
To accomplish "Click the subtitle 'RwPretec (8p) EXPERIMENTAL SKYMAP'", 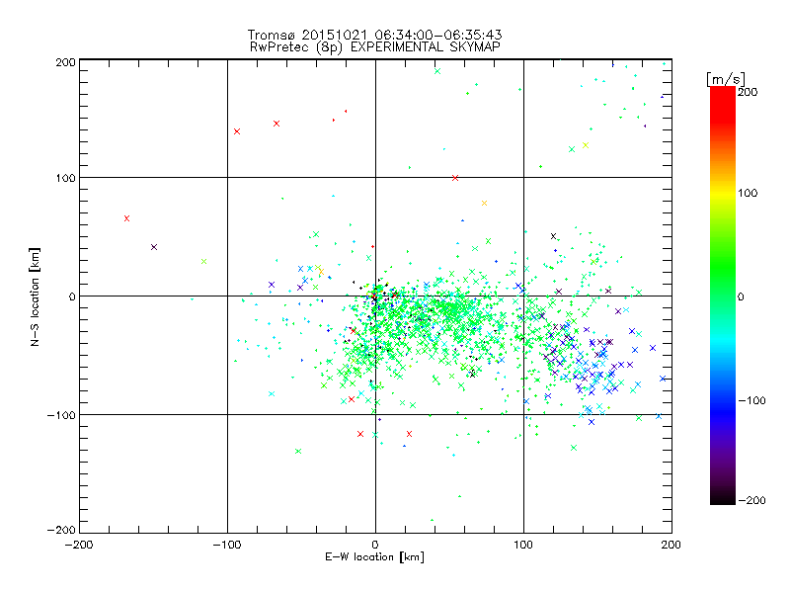I will [x=375, y=47].
